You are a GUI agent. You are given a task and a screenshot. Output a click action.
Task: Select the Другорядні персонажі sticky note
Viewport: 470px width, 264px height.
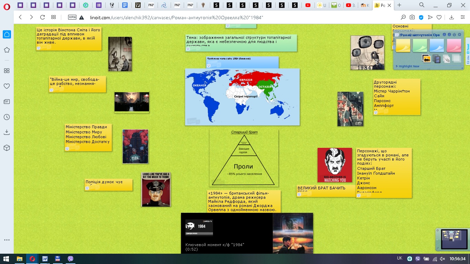coord(397,97)
